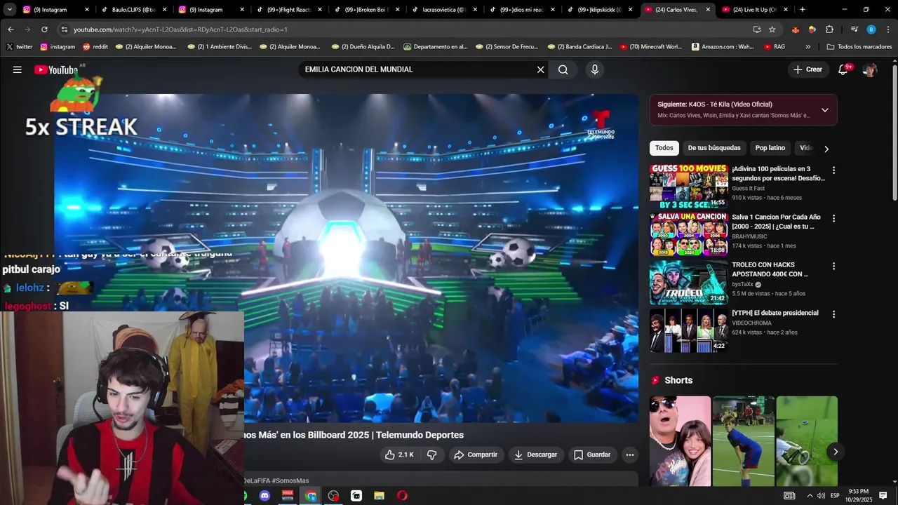898x505 pixels.
Task: Open Opera browser from taskbar
Action: click(402, 496)
